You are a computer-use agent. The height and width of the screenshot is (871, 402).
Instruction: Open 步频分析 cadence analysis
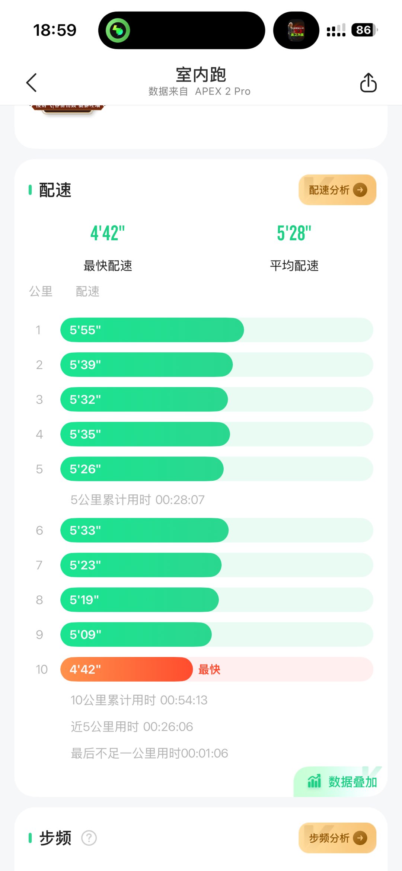329,838
